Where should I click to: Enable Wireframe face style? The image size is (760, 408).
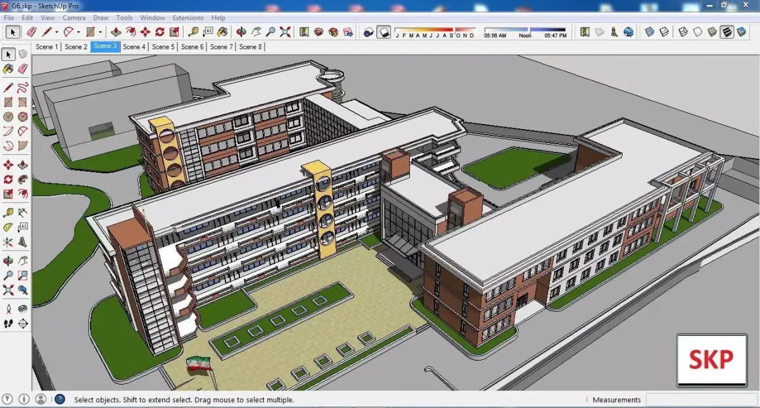[x=683, y=32]
